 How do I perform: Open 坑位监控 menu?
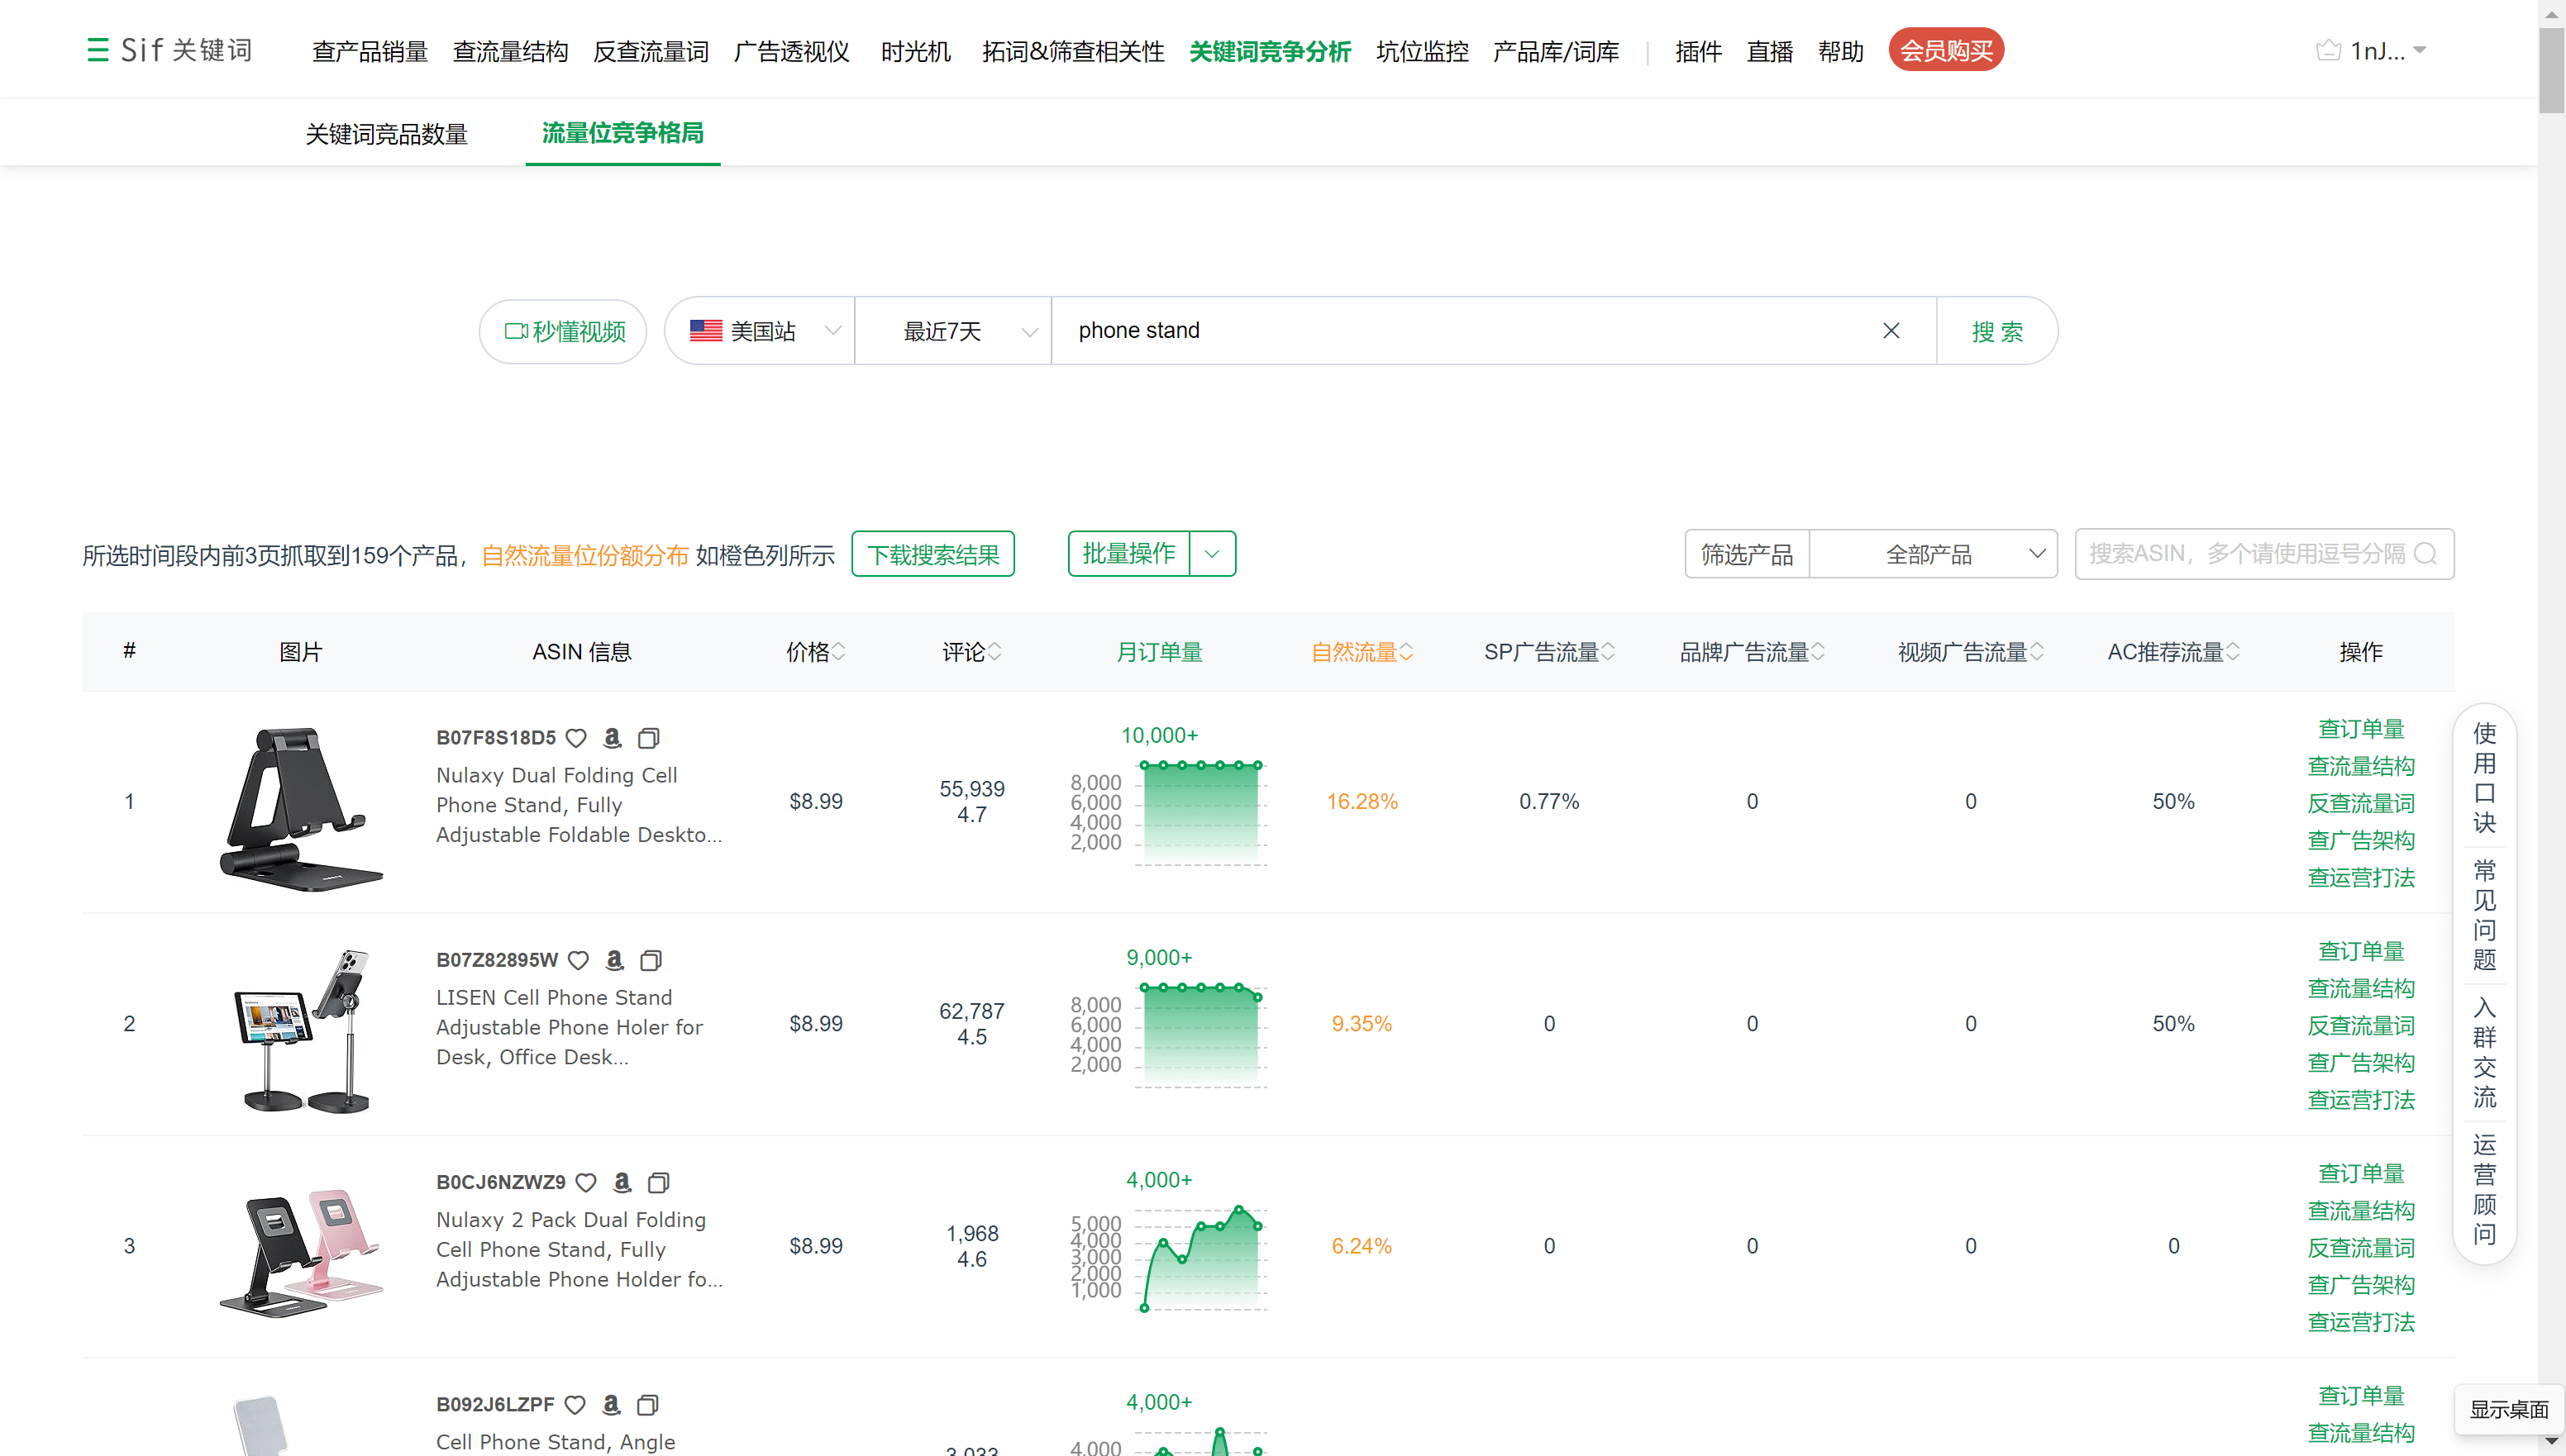[x=1422, y=51]
